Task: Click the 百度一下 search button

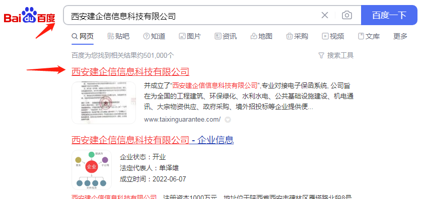Action: click(x=389, y=15)
